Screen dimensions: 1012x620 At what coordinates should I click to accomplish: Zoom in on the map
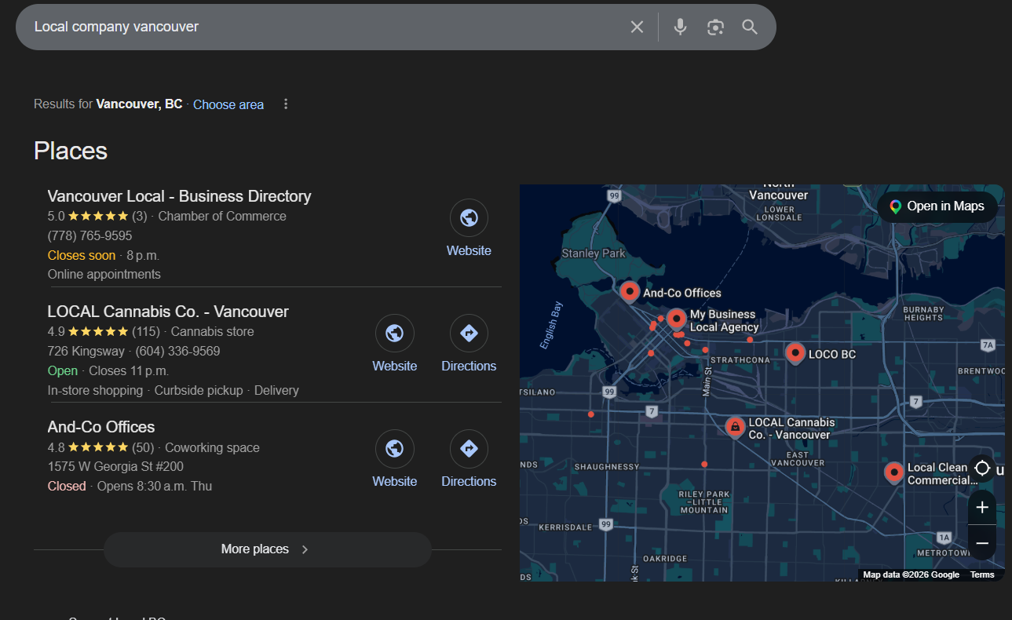pyautogui.click(x=982, y=508)
